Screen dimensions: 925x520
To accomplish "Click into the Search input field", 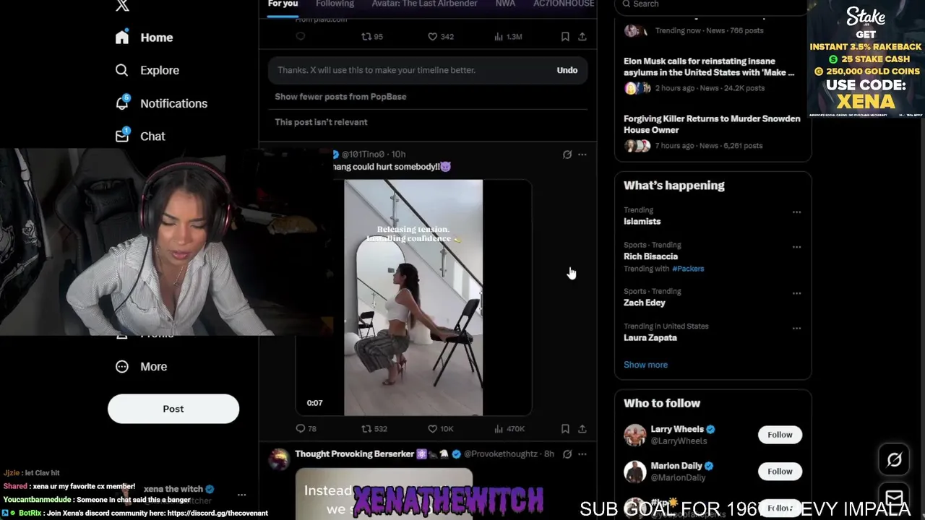I will (712, 6).
